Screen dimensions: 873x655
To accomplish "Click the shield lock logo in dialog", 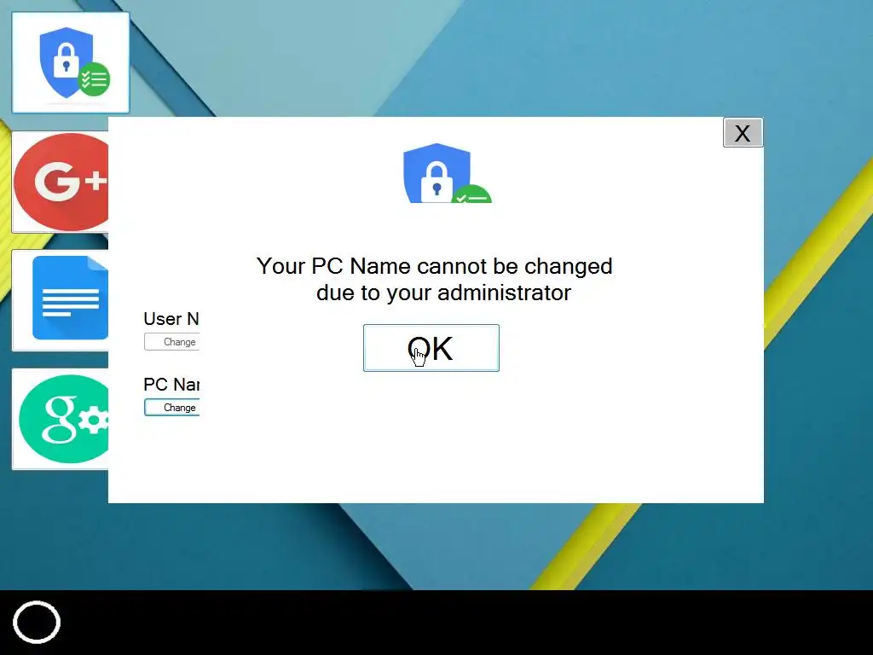I will click(447, 173).
